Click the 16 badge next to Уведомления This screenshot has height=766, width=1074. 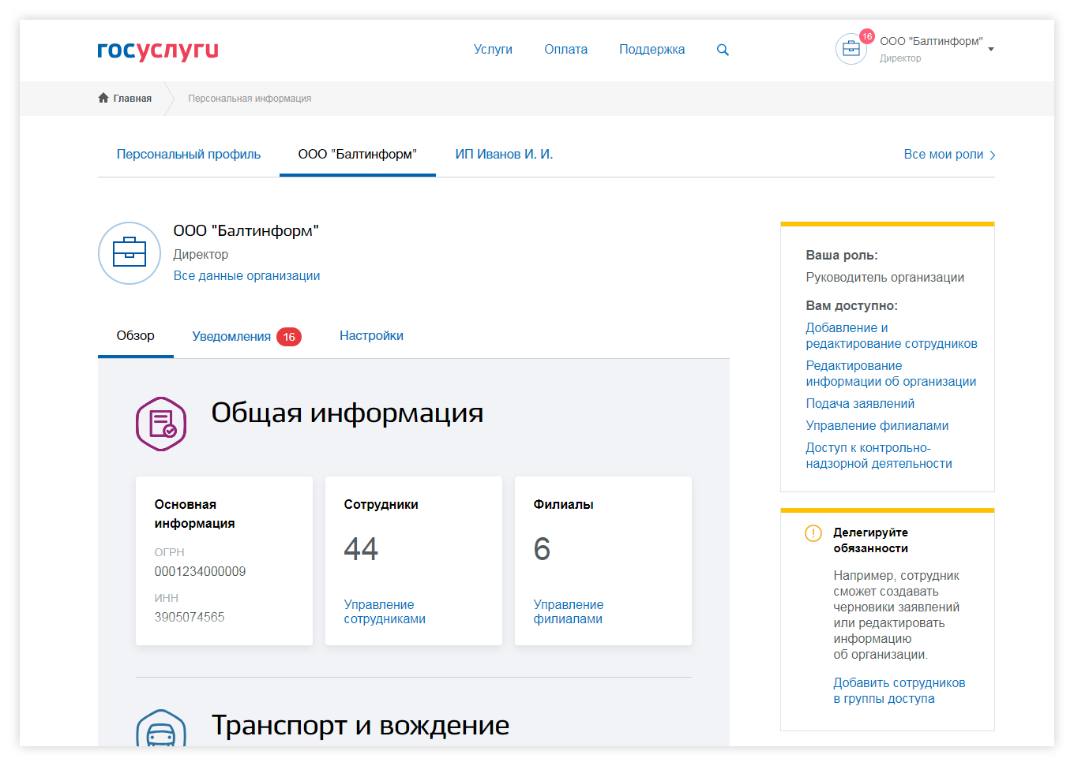(289, 337)
